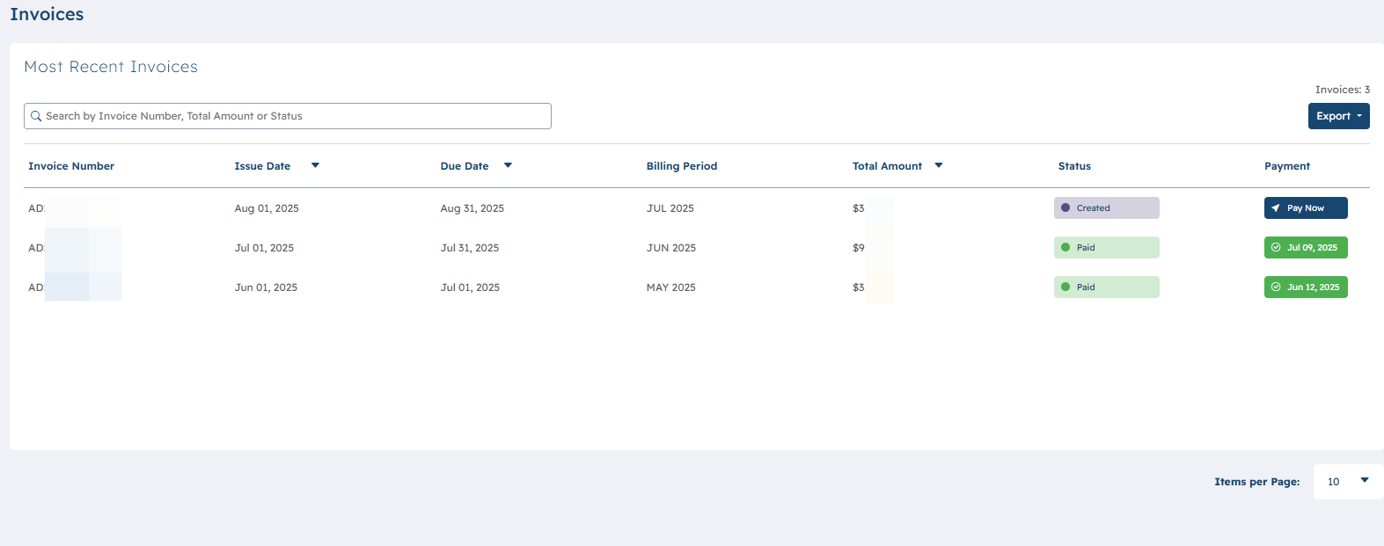Click issue date Aug 01, 2025
The width and height of the screenshot is (1384, 546).
[267, 208]
